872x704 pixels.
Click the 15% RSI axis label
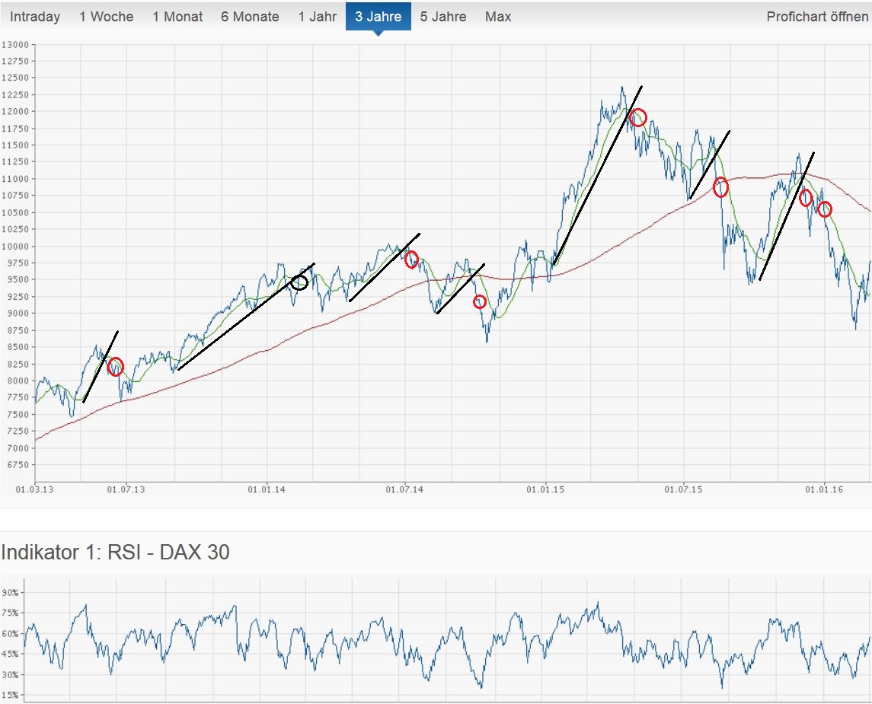click(10, 695)
